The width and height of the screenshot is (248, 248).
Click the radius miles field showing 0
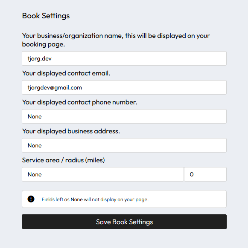pos(205,174)
